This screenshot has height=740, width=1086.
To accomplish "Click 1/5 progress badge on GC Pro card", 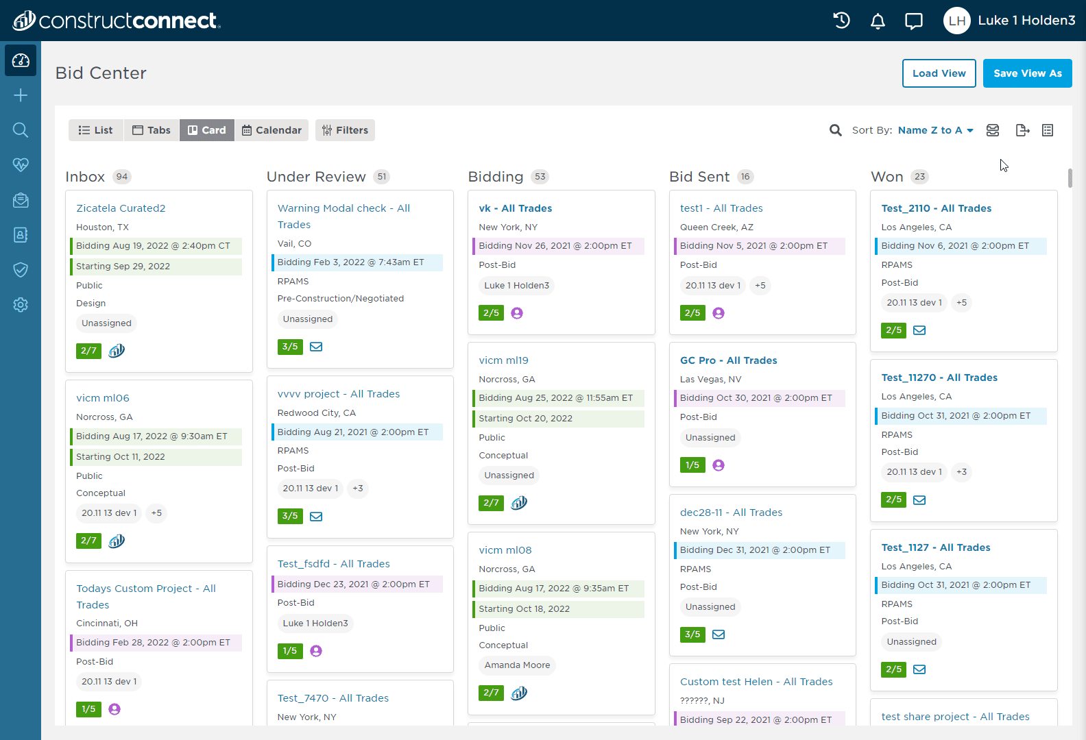I will (692, 465).
